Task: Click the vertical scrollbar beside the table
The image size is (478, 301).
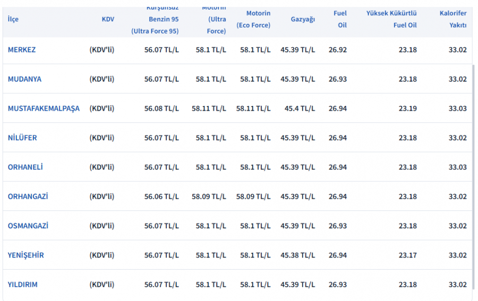Action: pyautogui.click(x=473, y=175)
